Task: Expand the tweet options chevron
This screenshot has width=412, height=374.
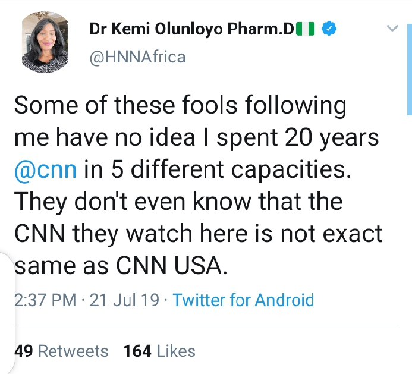Action: point(392,28)
